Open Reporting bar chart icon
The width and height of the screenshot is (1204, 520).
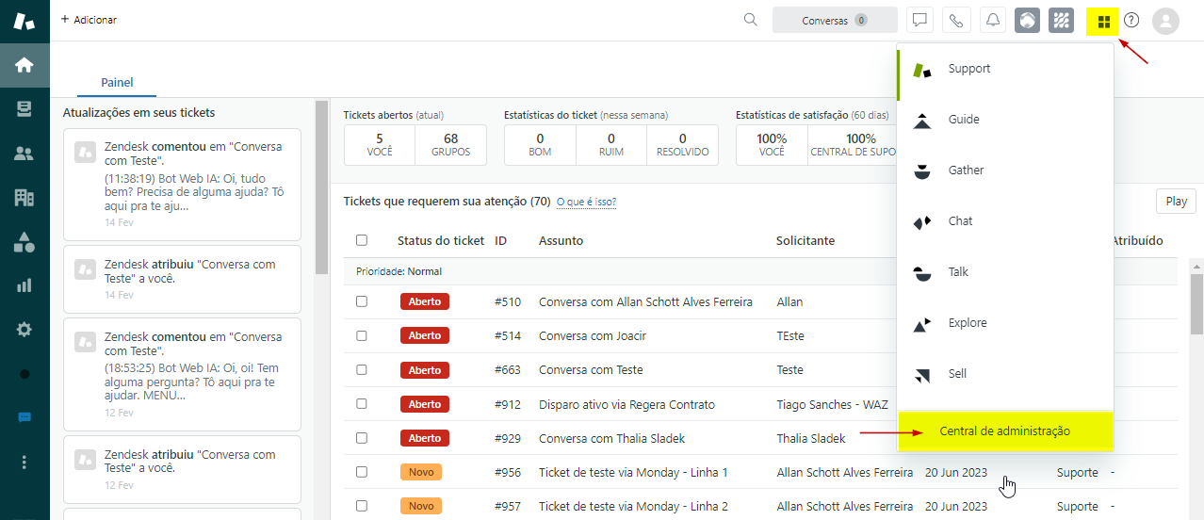click(x=24, y=285)
